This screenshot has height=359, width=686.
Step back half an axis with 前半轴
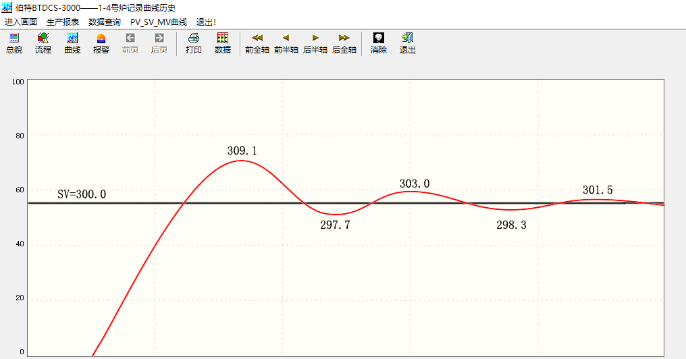(x=286, y=43)
